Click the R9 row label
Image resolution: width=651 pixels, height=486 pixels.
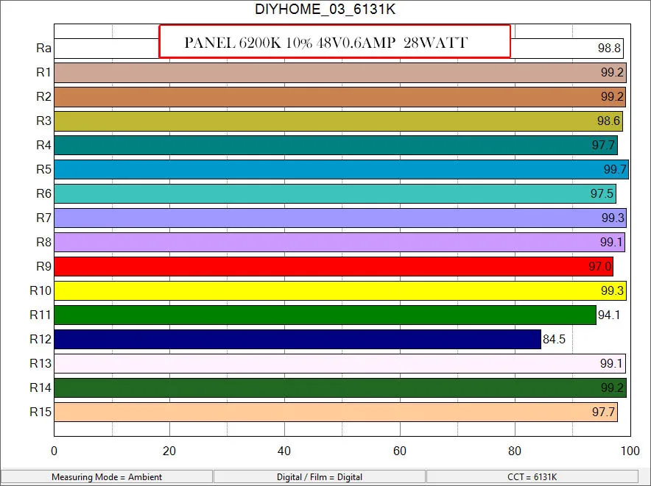click(44, 266)
